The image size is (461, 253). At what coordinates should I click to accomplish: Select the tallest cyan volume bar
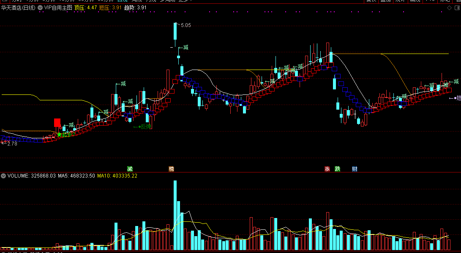tap(175, 215)
